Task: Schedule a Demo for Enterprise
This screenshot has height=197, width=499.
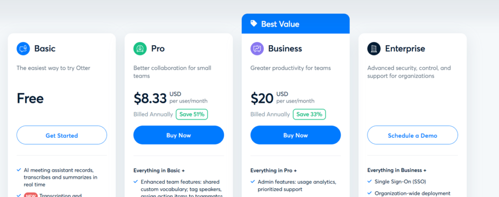Action: coord(412,135)
